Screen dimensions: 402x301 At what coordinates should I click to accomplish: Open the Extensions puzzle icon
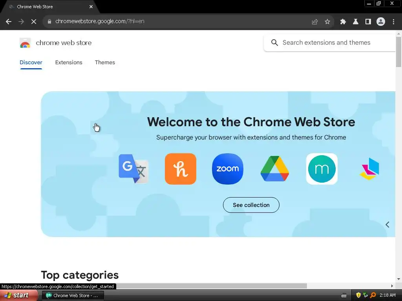pyautogui.click(x=343, y=22)
